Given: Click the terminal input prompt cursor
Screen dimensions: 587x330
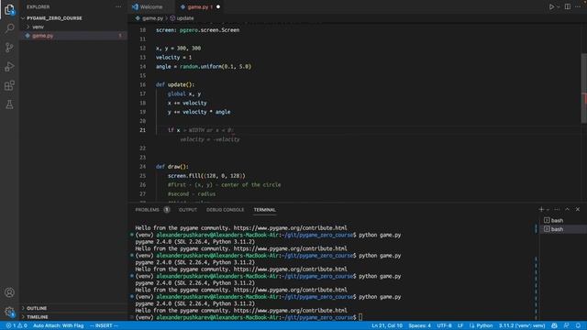Looking at the screenshot, I should tap(360, 317).
